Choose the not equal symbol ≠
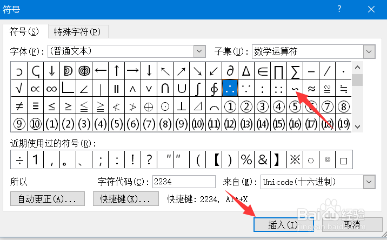Image resolution: width=387 pixels, height=240 pixels. [19, 106]
